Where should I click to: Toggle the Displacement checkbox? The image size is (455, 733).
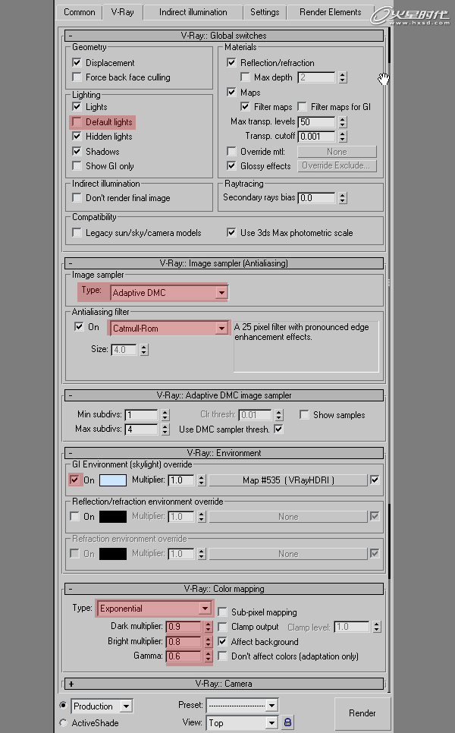coord(77,63)
